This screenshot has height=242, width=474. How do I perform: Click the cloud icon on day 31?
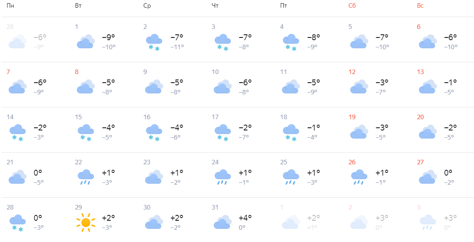click(x=222, y=222)
